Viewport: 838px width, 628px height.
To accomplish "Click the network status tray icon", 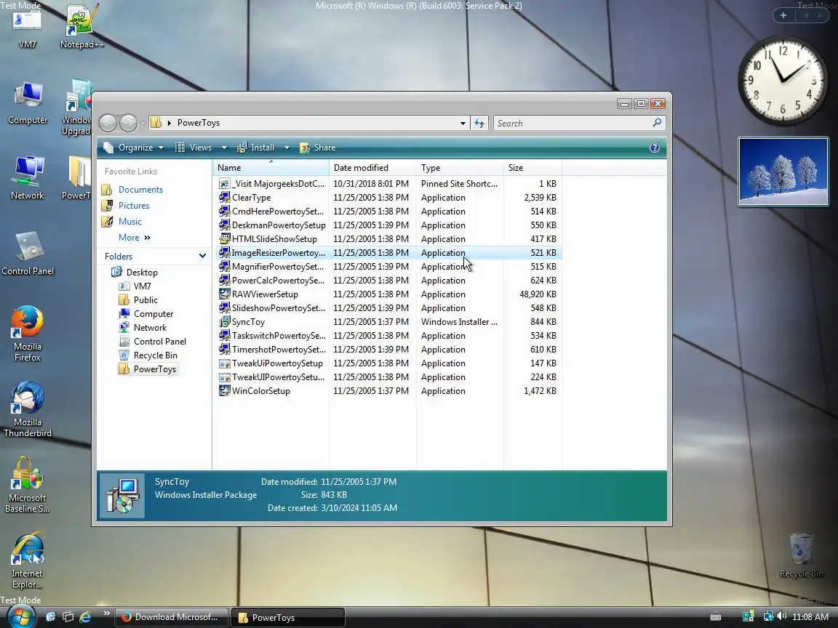I will (x=768, y=616).
